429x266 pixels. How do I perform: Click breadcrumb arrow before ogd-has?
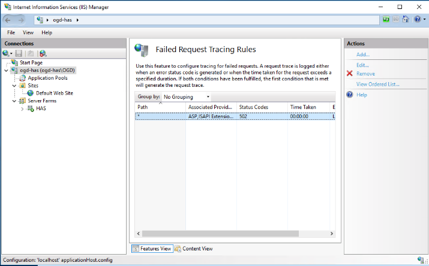click(x=47, y=20)
